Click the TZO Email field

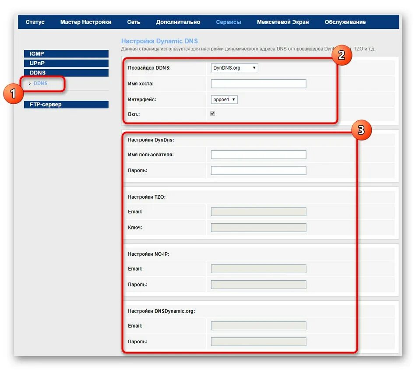click(258, 211)
